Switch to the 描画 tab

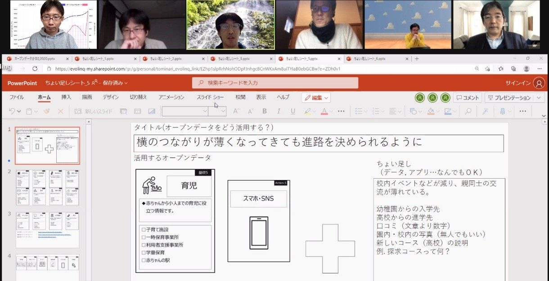click(x=87, y=97)
